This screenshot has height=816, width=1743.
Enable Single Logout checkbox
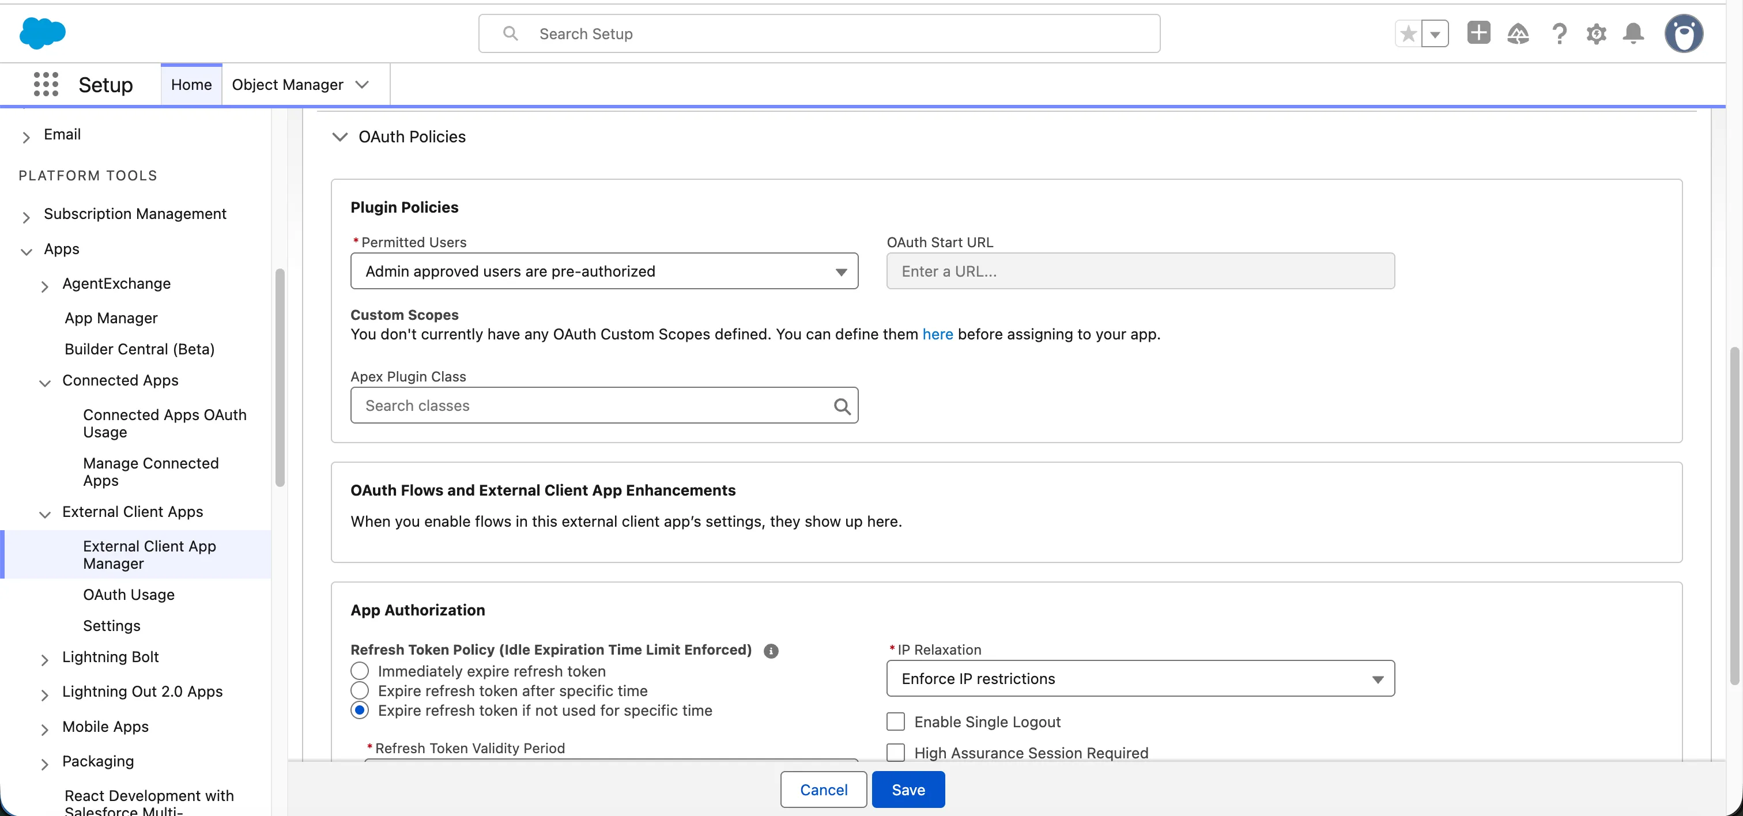pyautogui.click(x=895, y=722)
